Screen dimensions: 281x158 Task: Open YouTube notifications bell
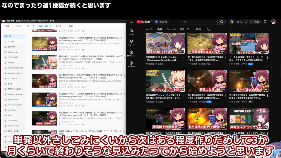265,22
